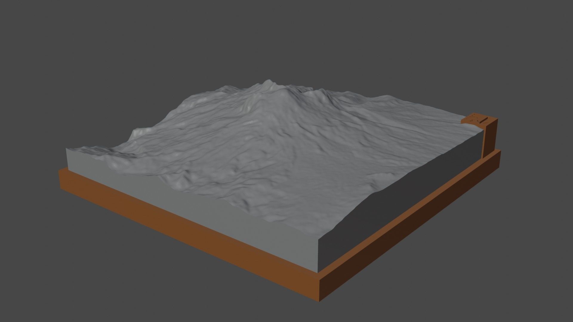Select the diagonal groove on the marker block

click(x=483, y=120)
